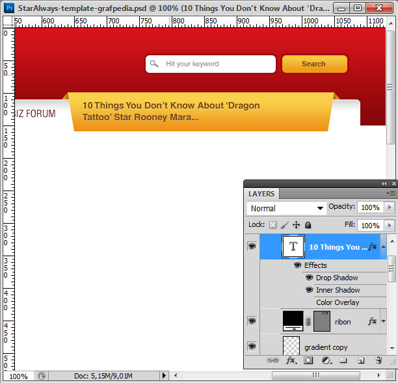The height and width of the screenshot is (383, 398).
Task: Click the ribon layer gray mask thumbnail
Action: click(x=322, y=321)
